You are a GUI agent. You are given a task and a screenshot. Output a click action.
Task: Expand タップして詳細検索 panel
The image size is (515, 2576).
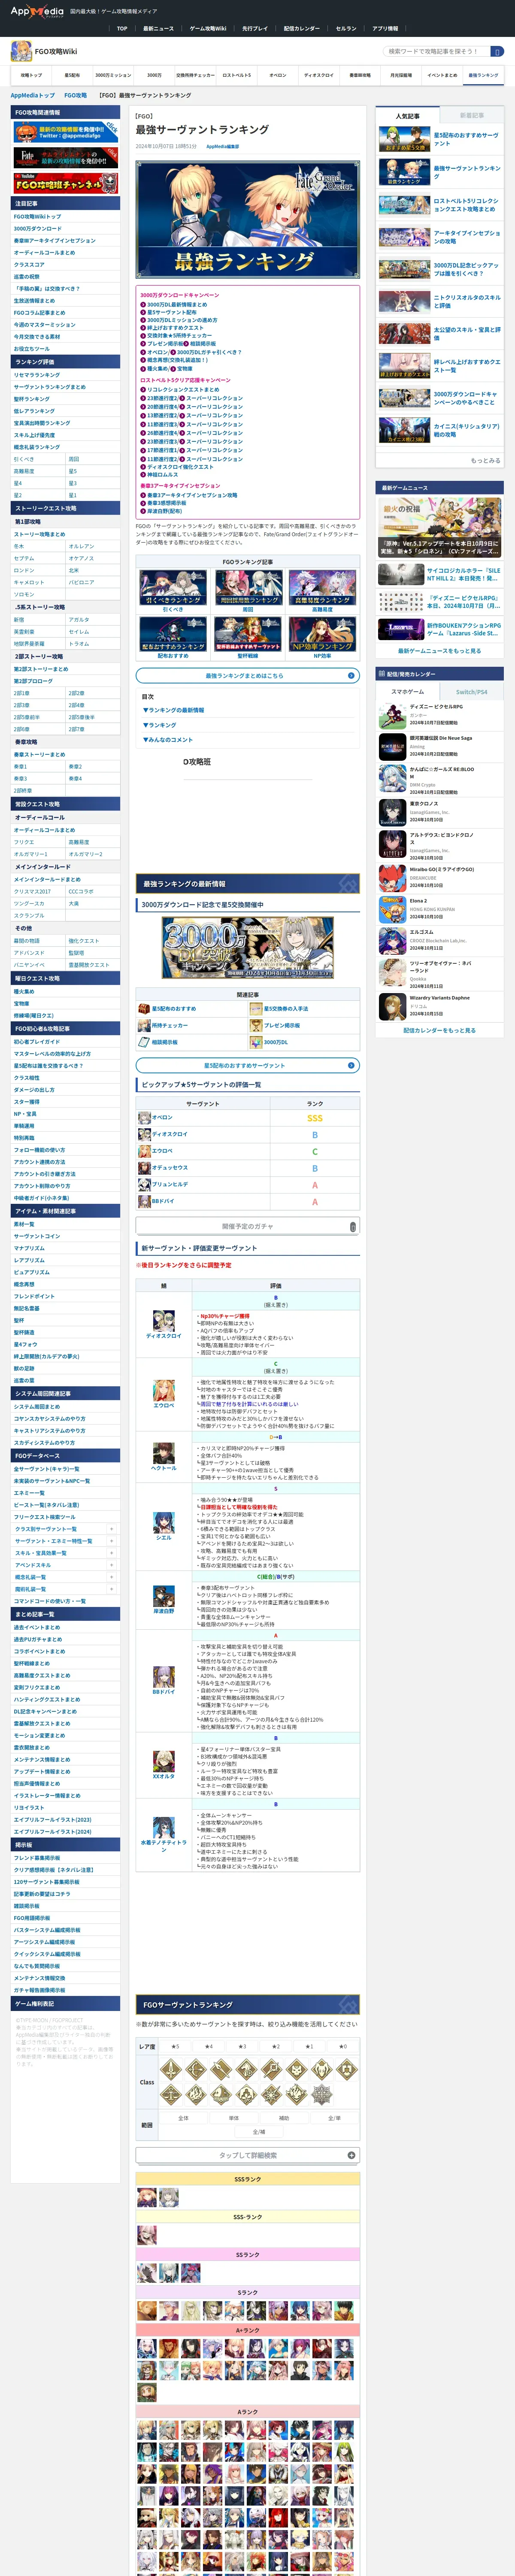tap(247, 2155)
